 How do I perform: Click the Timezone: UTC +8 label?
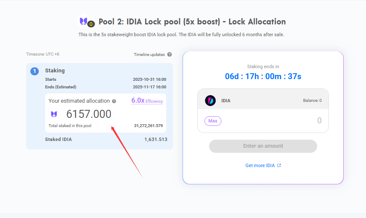pos(43,54)
